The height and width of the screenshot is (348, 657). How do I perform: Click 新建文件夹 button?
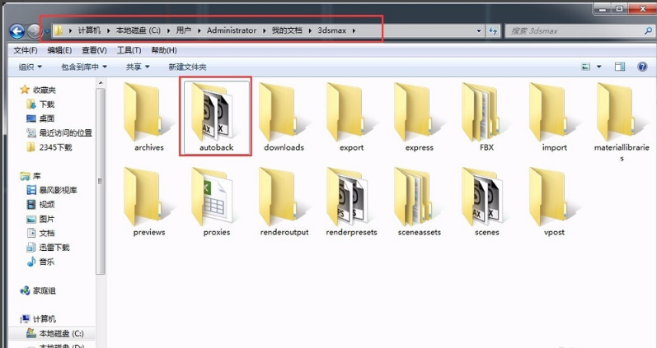[x=187, y=67]
